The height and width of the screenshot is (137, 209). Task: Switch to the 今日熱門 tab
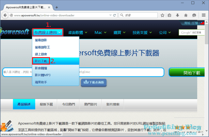[68, 104]
